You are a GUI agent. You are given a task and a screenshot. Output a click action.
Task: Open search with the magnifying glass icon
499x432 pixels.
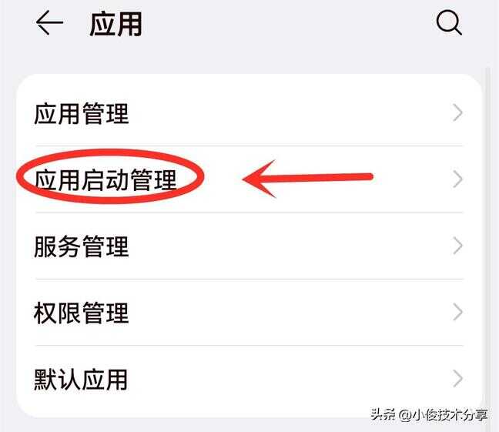(x=449, y=23)
